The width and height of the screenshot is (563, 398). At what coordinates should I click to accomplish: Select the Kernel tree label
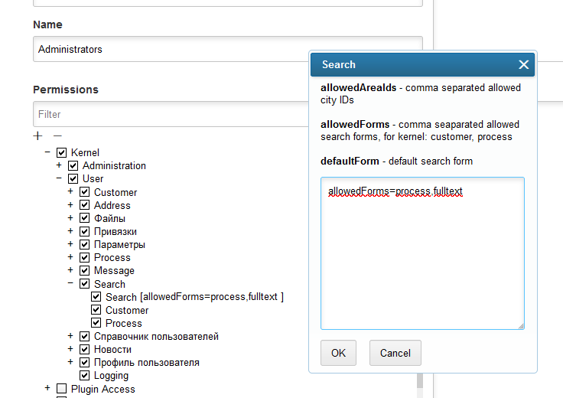click(x=85, y=152)
